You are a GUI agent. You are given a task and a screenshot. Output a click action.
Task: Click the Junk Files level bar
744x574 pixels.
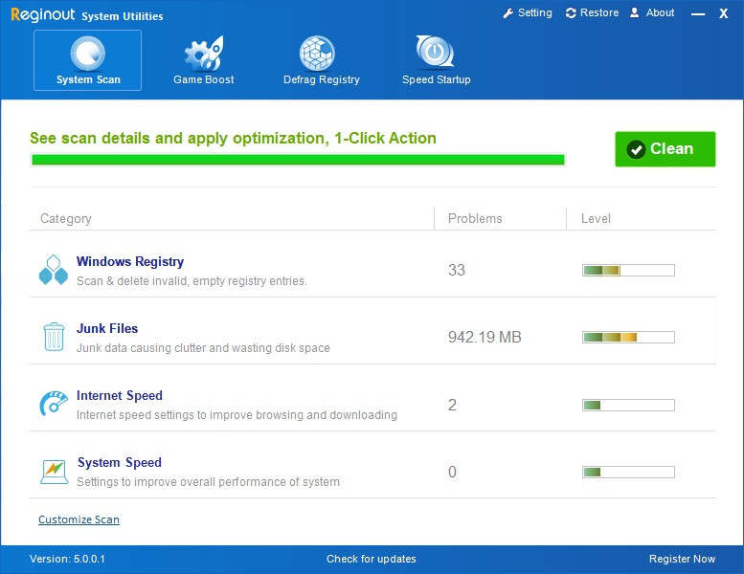click(628, 337)
